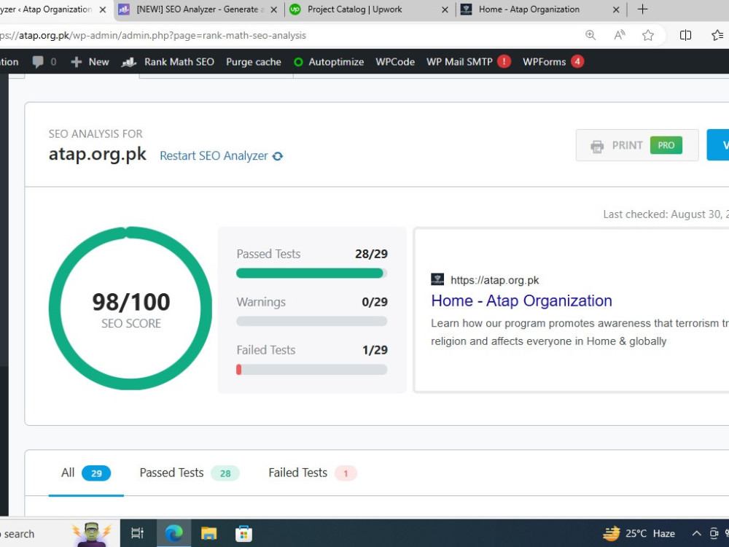
Task: Open the 25°C Haze weather widget
Action: click(x=639, y=534)
